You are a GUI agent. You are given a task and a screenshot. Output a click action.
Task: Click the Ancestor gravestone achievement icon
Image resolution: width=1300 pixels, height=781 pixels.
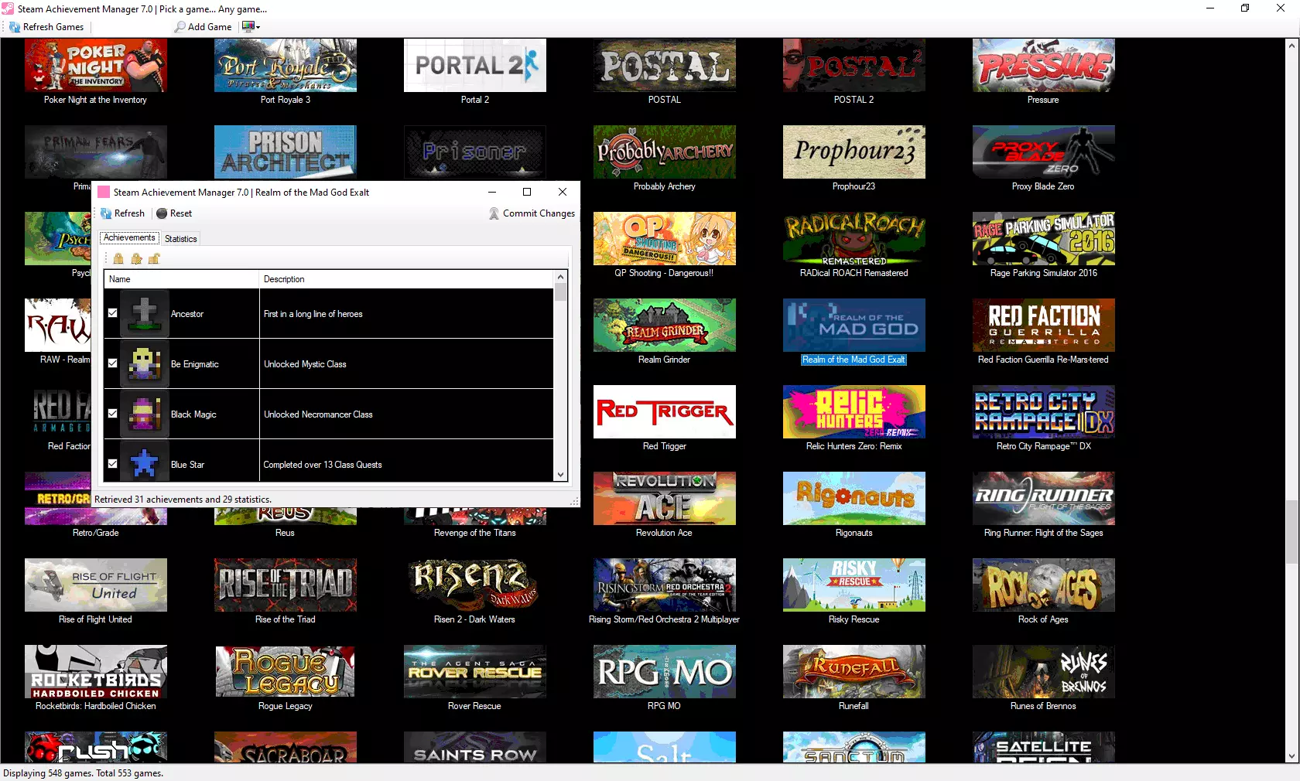[x=144, y=314]
